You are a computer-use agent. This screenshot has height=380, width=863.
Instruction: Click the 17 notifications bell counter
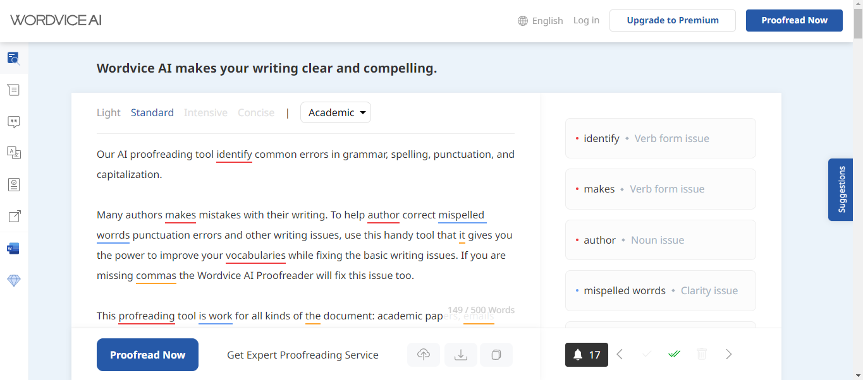click(x=587, y=355)
